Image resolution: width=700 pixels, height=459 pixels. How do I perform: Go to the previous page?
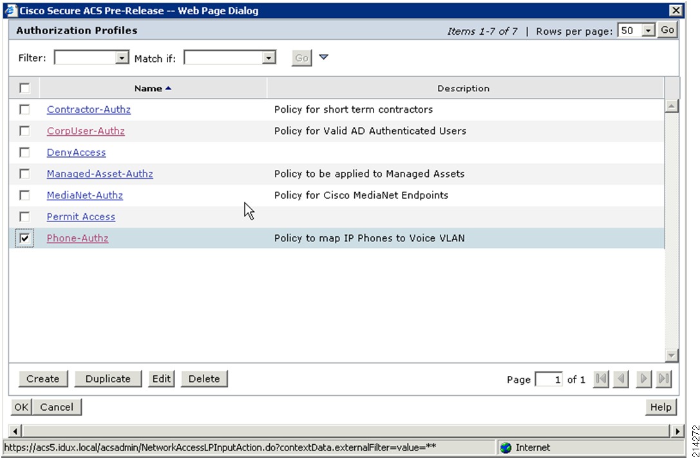tap(621, 379)
